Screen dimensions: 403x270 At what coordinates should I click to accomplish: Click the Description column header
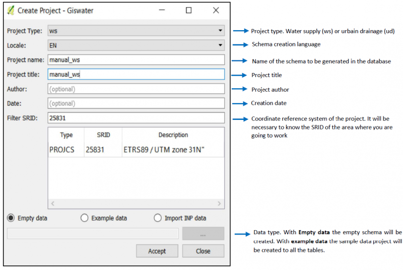[x=173, y=135]
